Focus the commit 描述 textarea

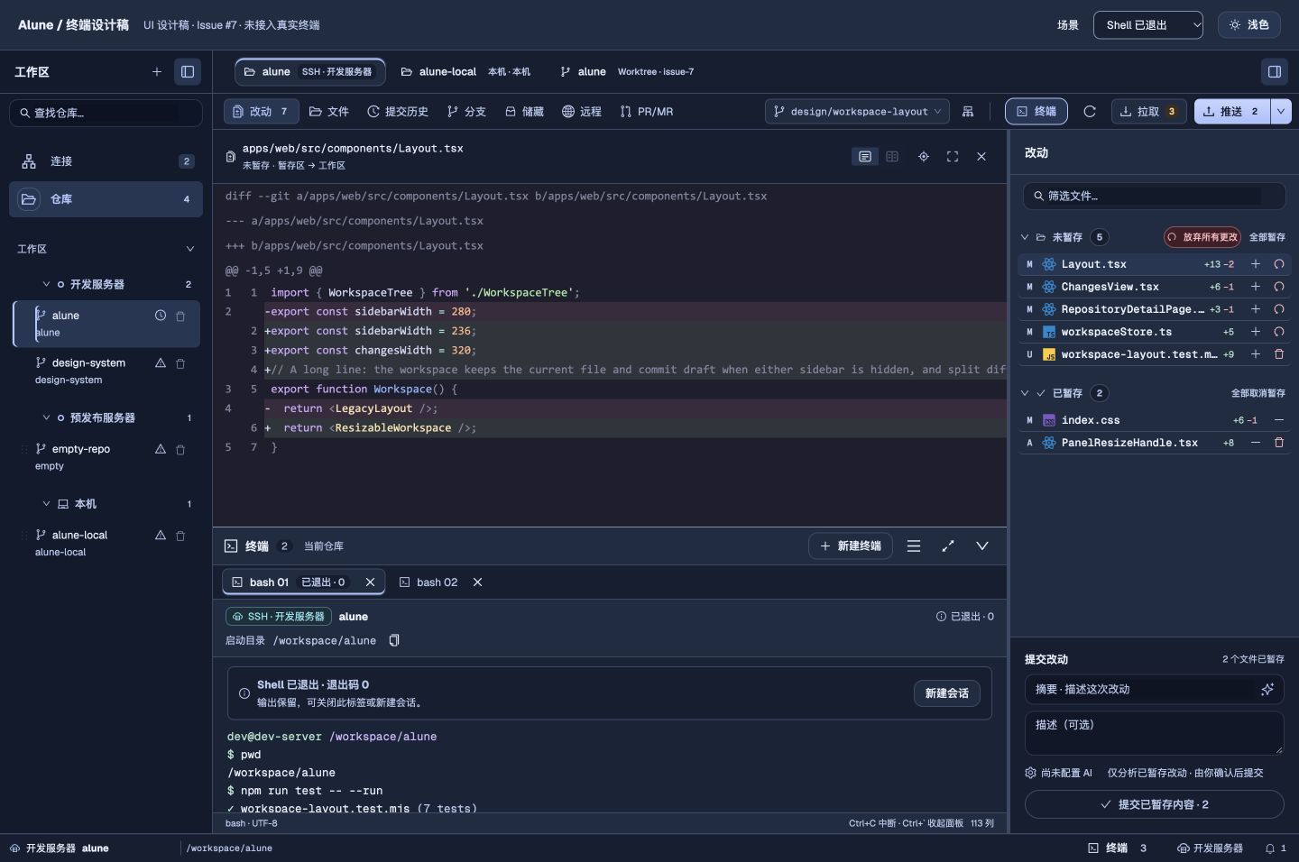point(1155,733)
